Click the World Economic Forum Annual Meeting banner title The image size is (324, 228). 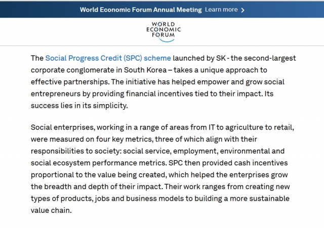pyautogui.click(x=141, y=10)
